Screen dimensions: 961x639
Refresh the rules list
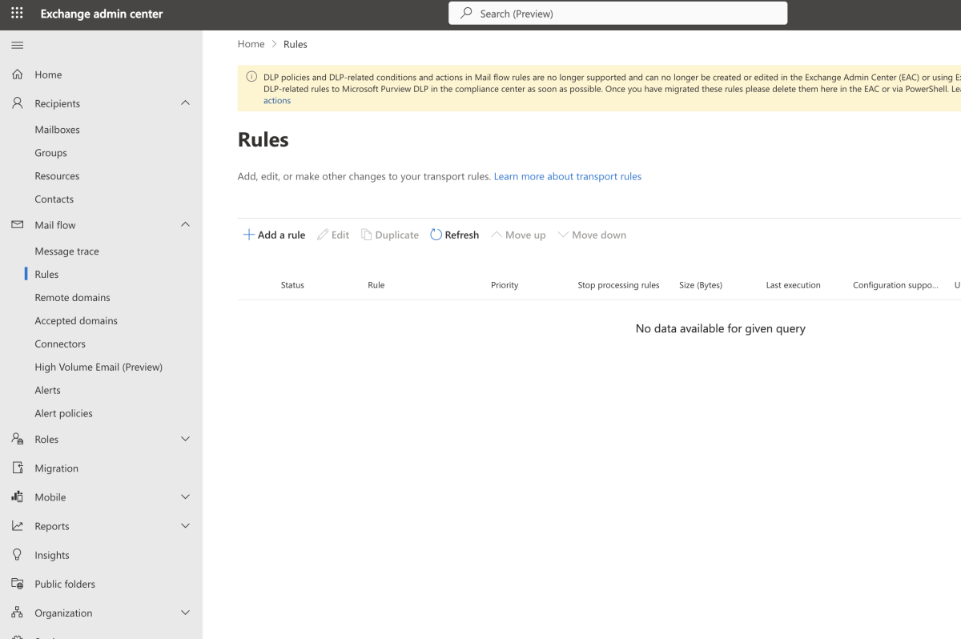pyautogui.click(x=454, y=235)
